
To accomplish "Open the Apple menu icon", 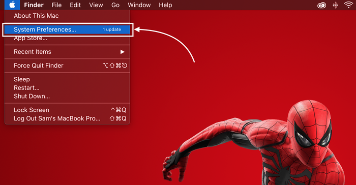I will pos(12,5).
